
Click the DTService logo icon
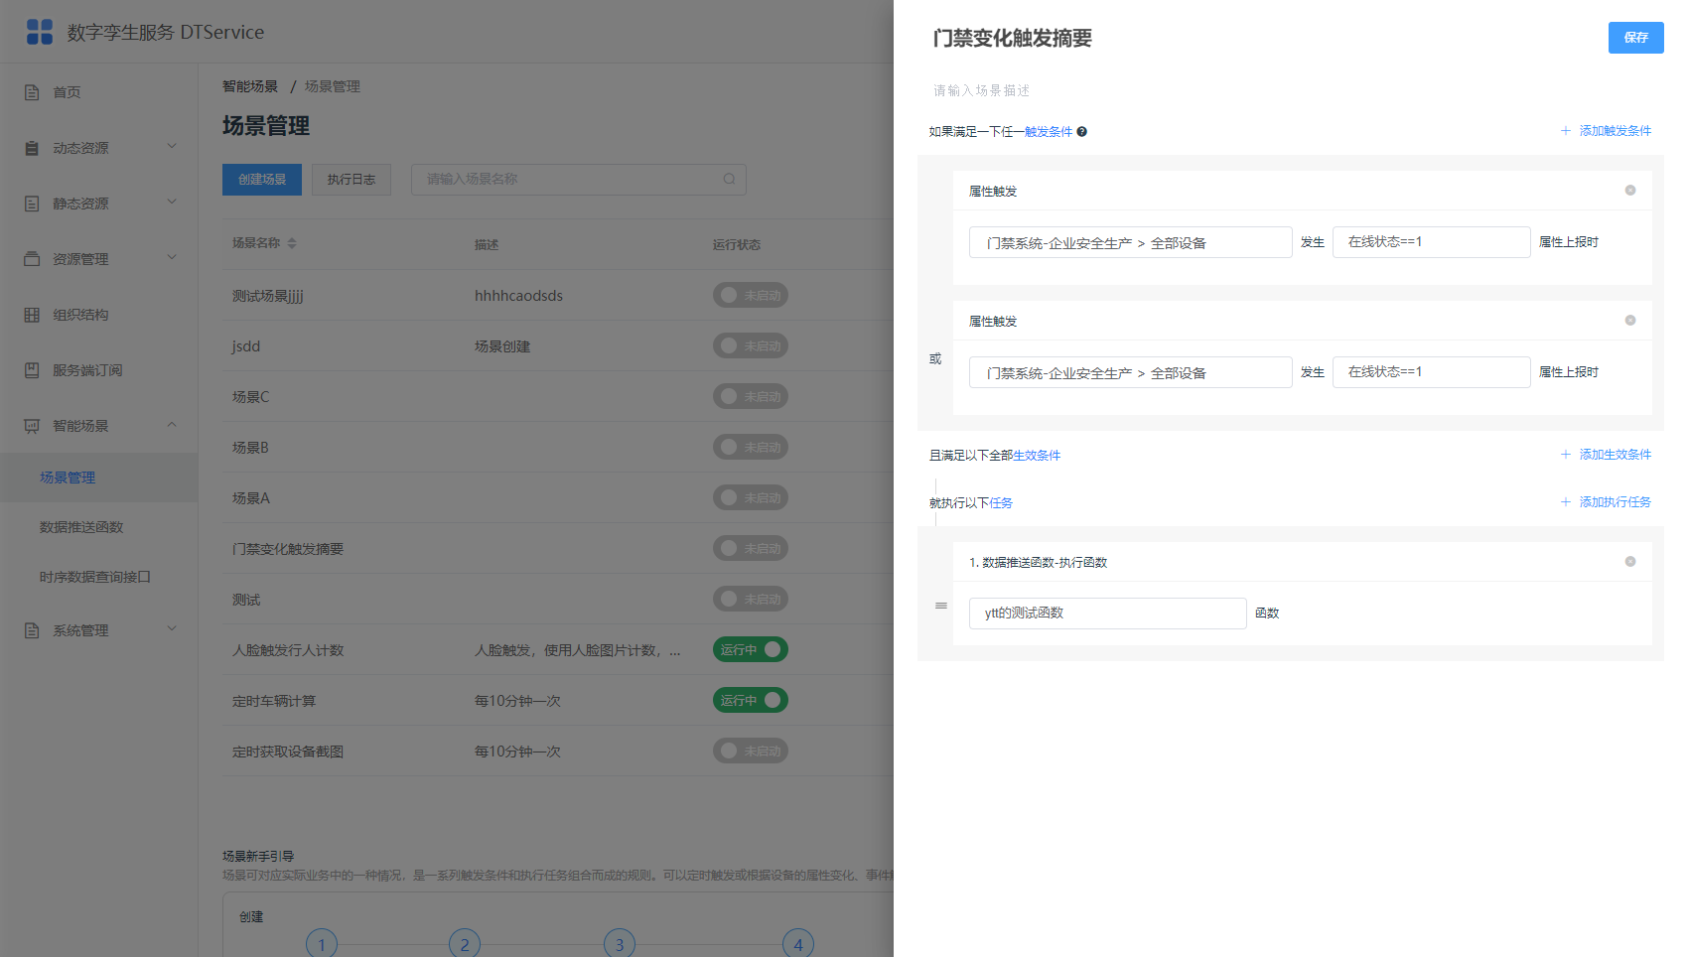click(40, 32)
